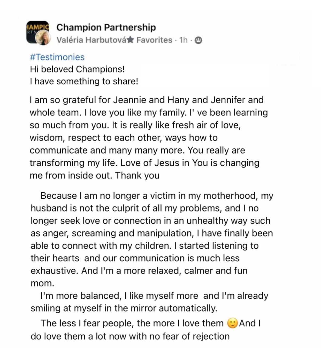The image size is (321, 361).
Task: Select the paragraph starting 'I am so grateful'
Action: coord(149,138)
